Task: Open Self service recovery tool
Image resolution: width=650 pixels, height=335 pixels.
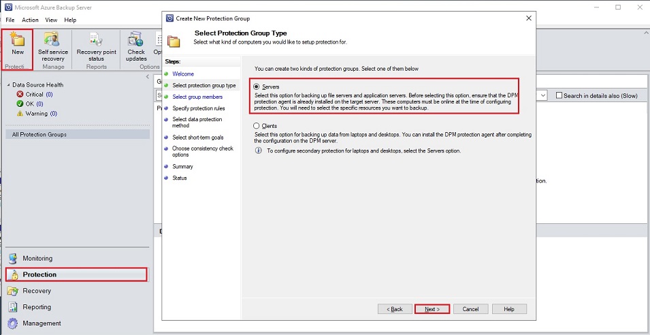Action: (52, 46)
